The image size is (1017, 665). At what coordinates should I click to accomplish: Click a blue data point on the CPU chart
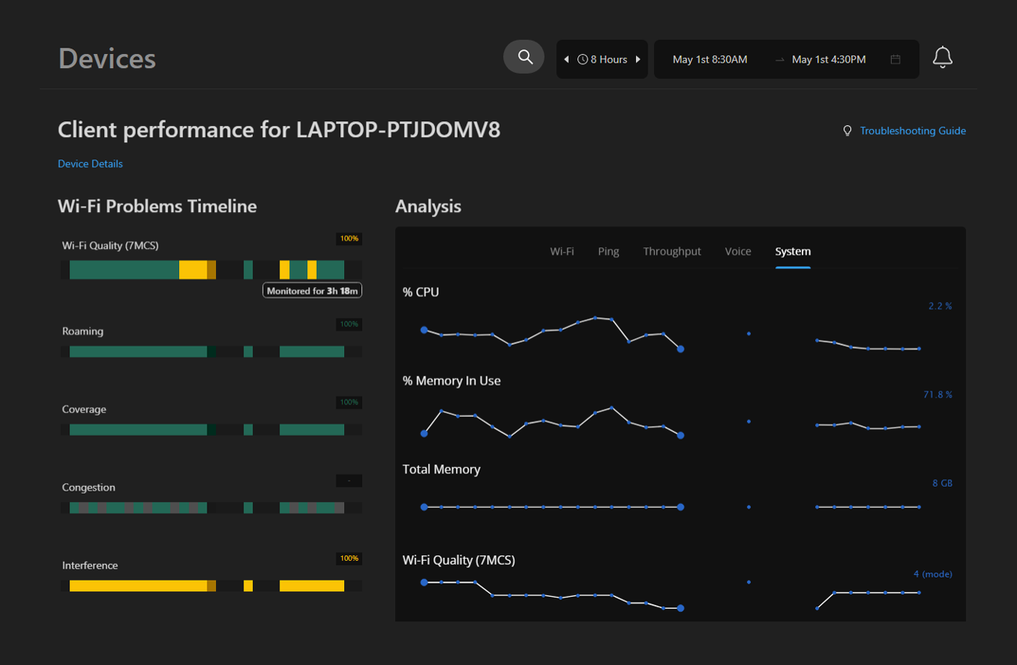425,331
